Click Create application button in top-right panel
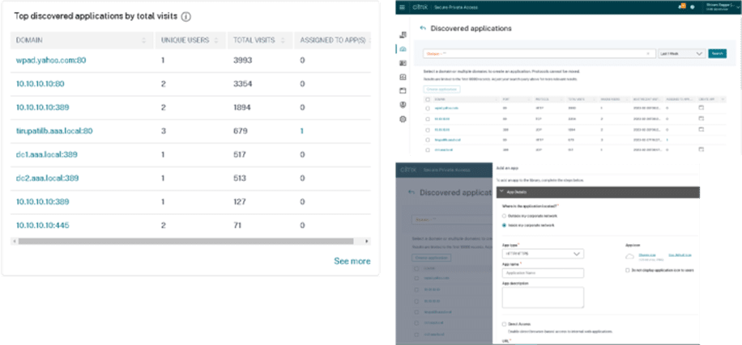Screen dimensions: 742x345 (441, 89)
